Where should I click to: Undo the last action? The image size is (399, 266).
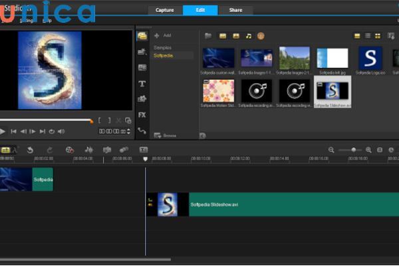point(30,150)
